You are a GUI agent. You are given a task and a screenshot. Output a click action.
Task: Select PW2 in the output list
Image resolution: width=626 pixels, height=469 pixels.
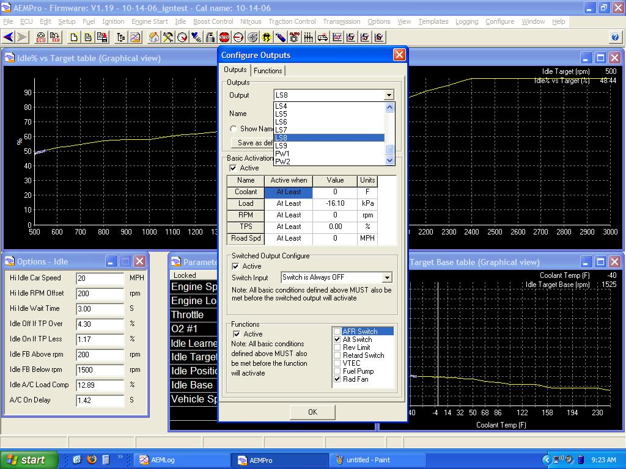coord(330,161)
